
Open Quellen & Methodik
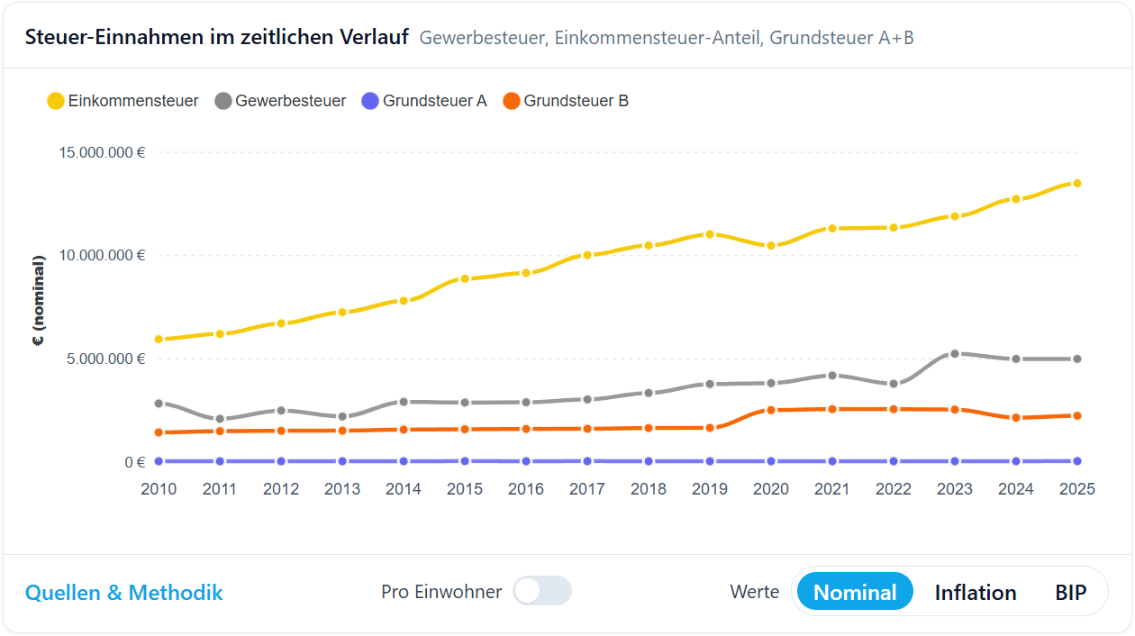(124, 593)
